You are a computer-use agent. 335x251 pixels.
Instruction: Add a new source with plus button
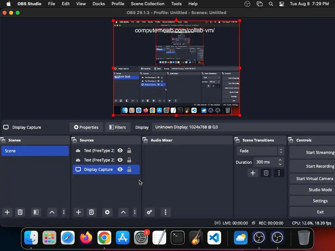tap(79, 212)
